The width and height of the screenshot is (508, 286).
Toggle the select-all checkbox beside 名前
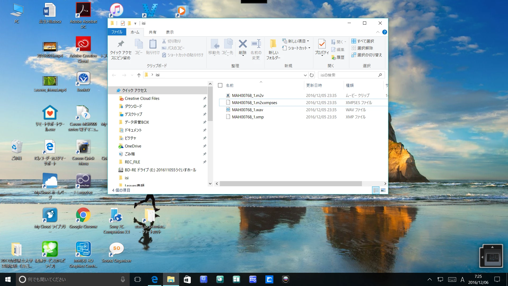pyautogui.click(x=220, y=85)
